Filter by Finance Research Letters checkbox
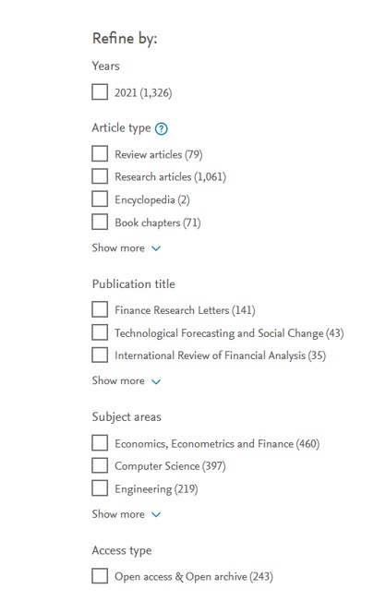The width and height of the screenshot is (386, 614). [x=100, y=309]
